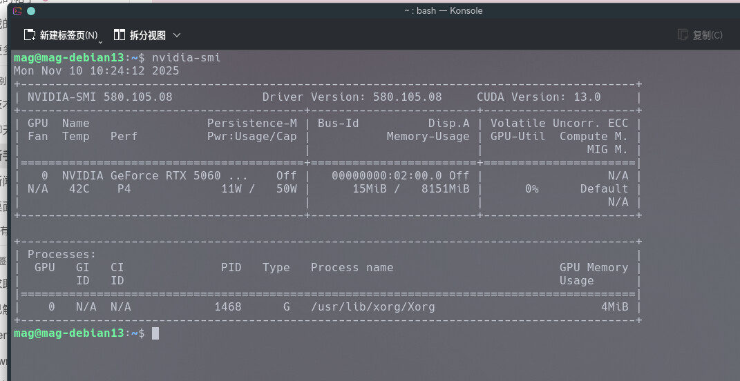The image size is (740, 381).
Task: Click the cursor at the empty shell prompt
Action: point(155,333)
